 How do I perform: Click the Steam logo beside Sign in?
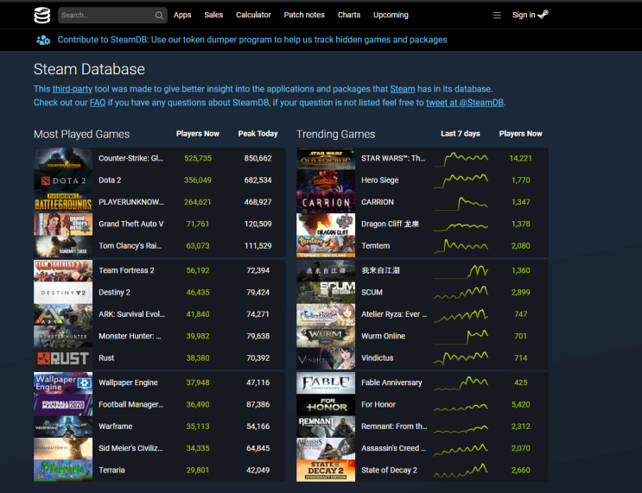tap(543, 15)
